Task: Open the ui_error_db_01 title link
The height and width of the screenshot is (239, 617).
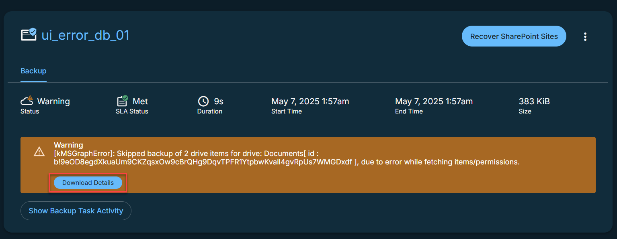Action: (85, 35)
